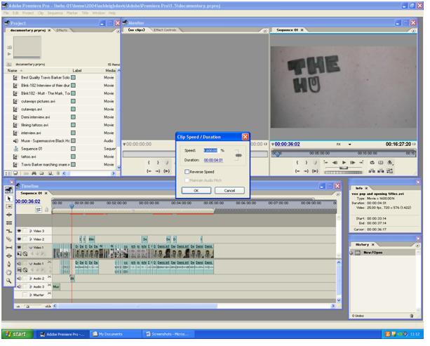
Task: Select the Rate Stretch tool
Action: click(x=9, y=231)
